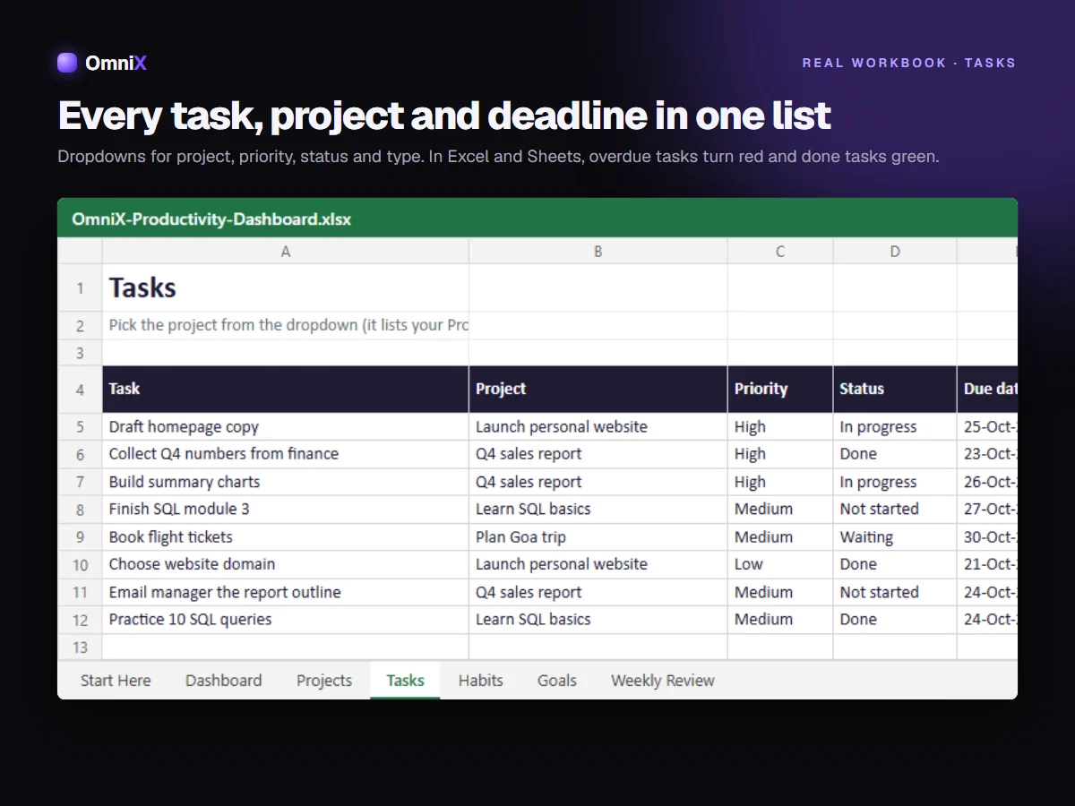Click project cell in row 10
This screenshot has width=1075, height=806.
pyautogui.click(x=598, y=564)
